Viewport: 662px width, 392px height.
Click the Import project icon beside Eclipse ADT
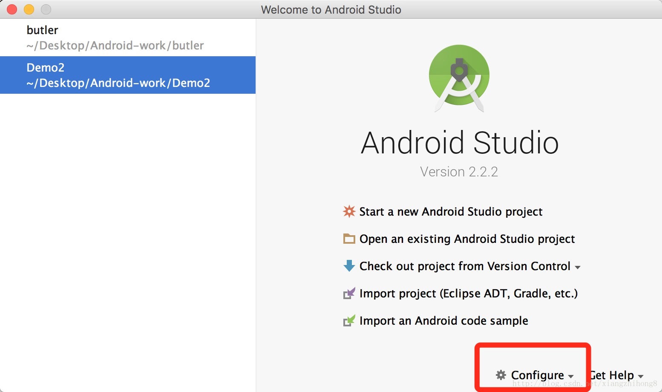click(349, 293)
